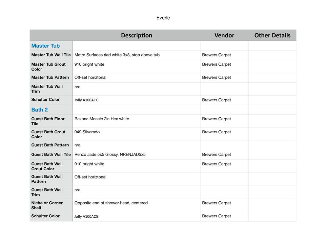326x251 pixels.
Task: Click the "Everle" title at the top
Action: click(x=163, y=18)
